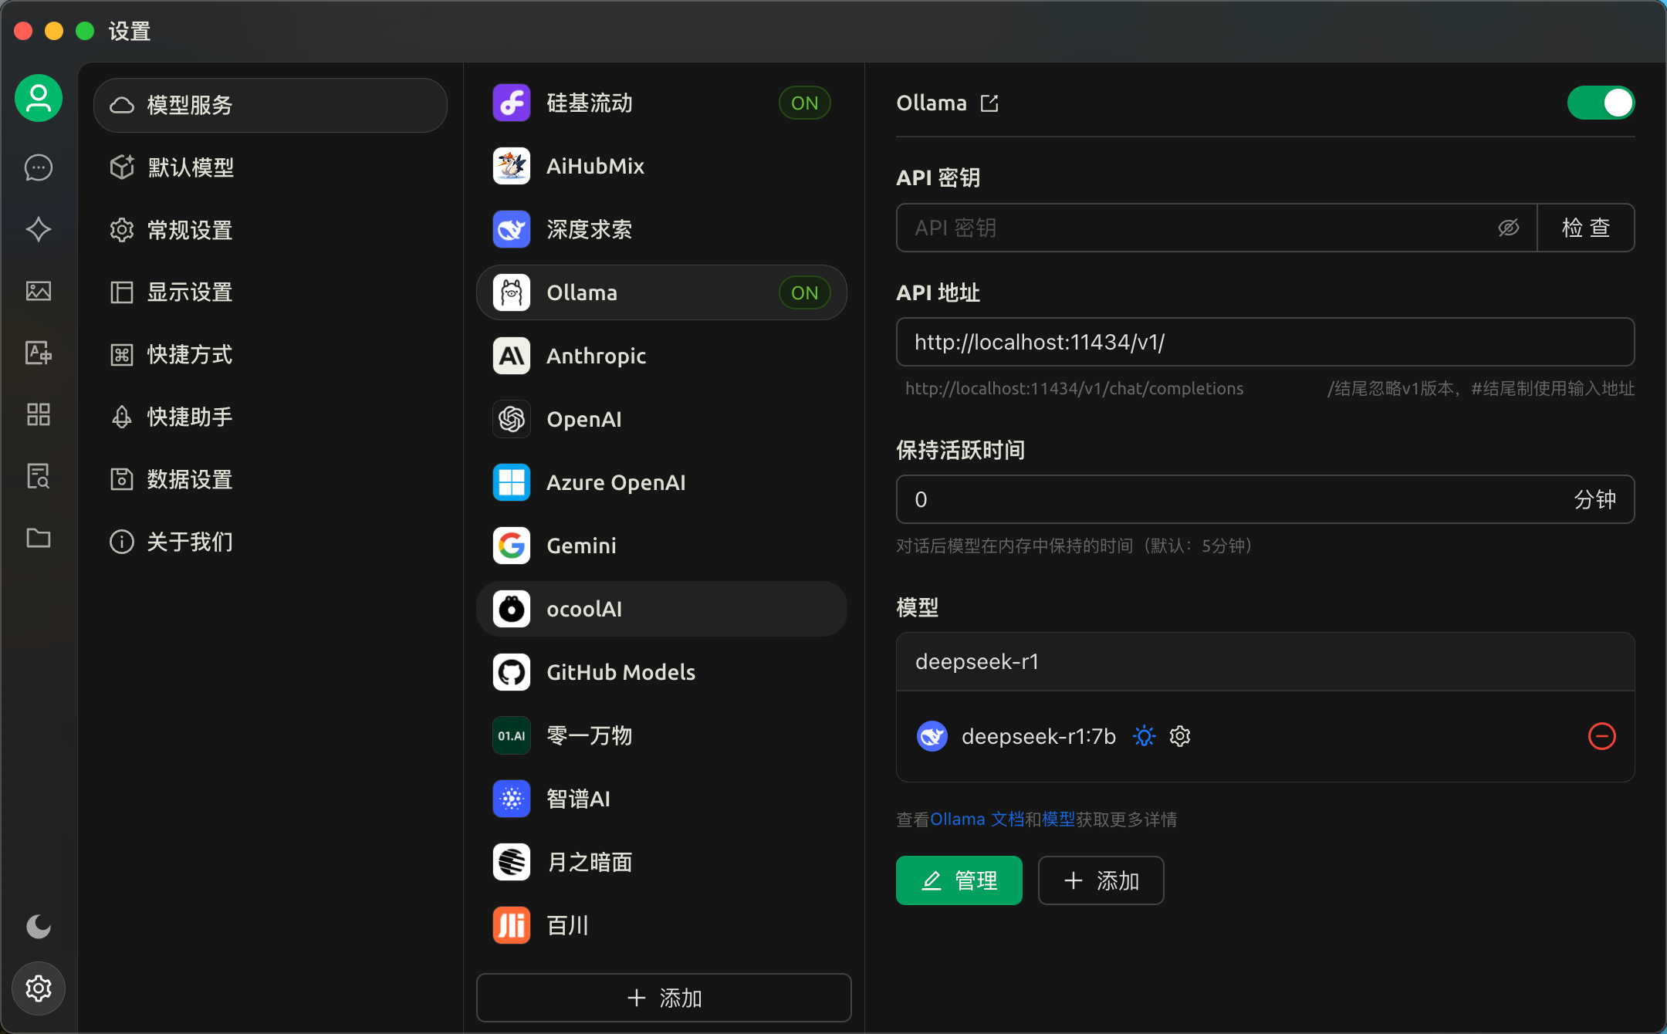Click the green 管理 button
This screenshot has height=1034, width=1667.
(959, 880)
